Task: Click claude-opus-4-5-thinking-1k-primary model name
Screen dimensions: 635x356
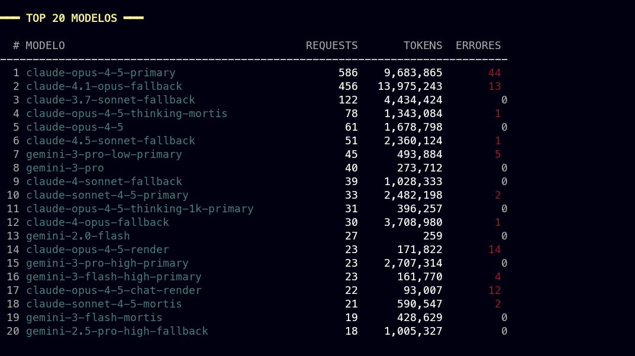Action: click(x=140, y=209)
